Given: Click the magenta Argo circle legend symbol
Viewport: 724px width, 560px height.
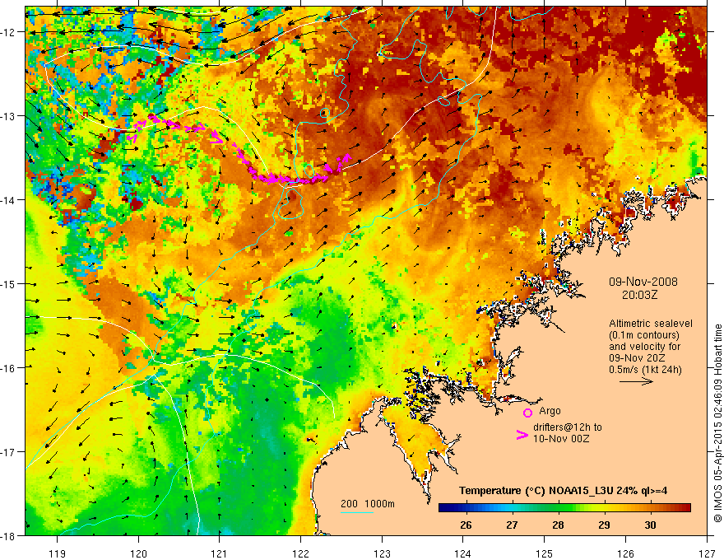Looking at the screenshot, I should pyautogui.click(x=527, y=413).
